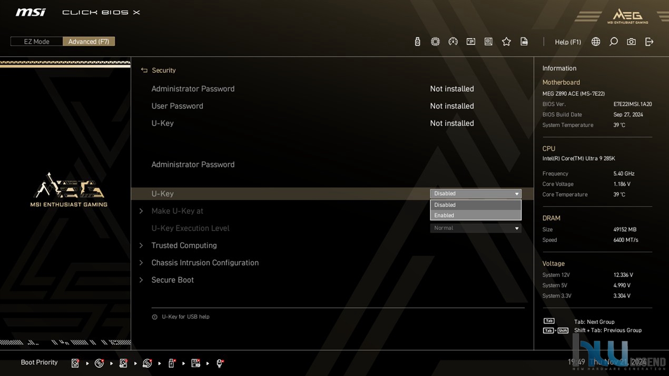669x376 pixels.
Task: Click the log file document icon
Action: (x=524, y=42)
